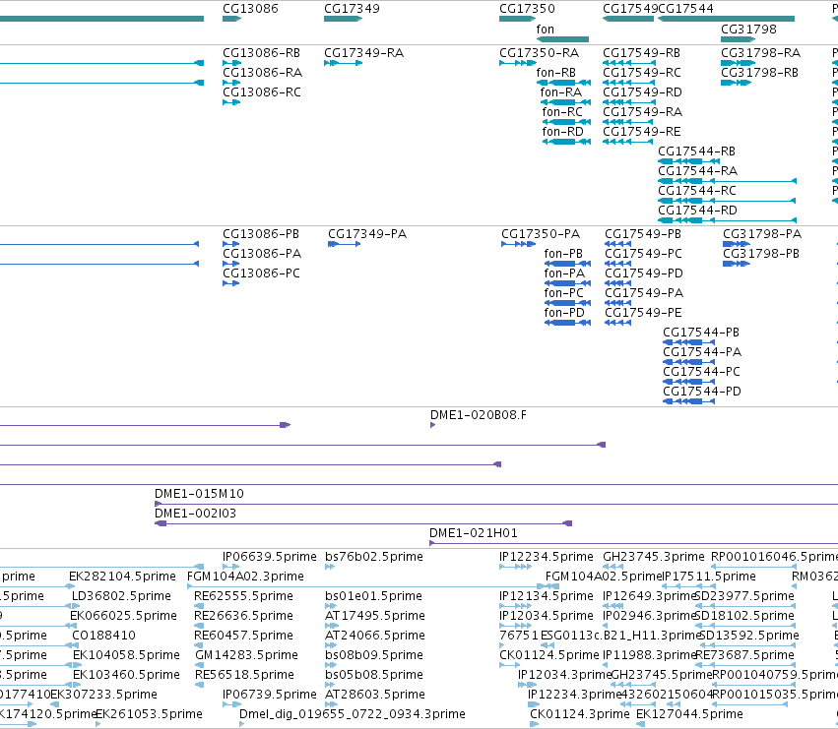Click EST bs01e01.5prime label

coord(373,596)
